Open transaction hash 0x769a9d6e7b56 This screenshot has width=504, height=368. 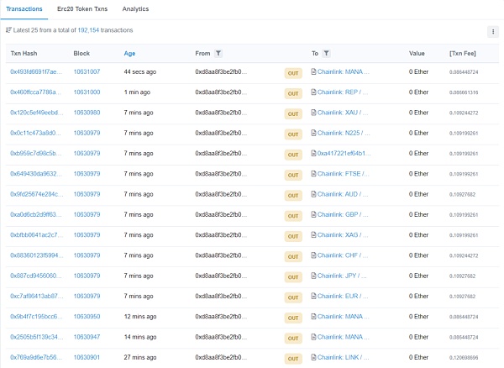click(x=34, y=357)
